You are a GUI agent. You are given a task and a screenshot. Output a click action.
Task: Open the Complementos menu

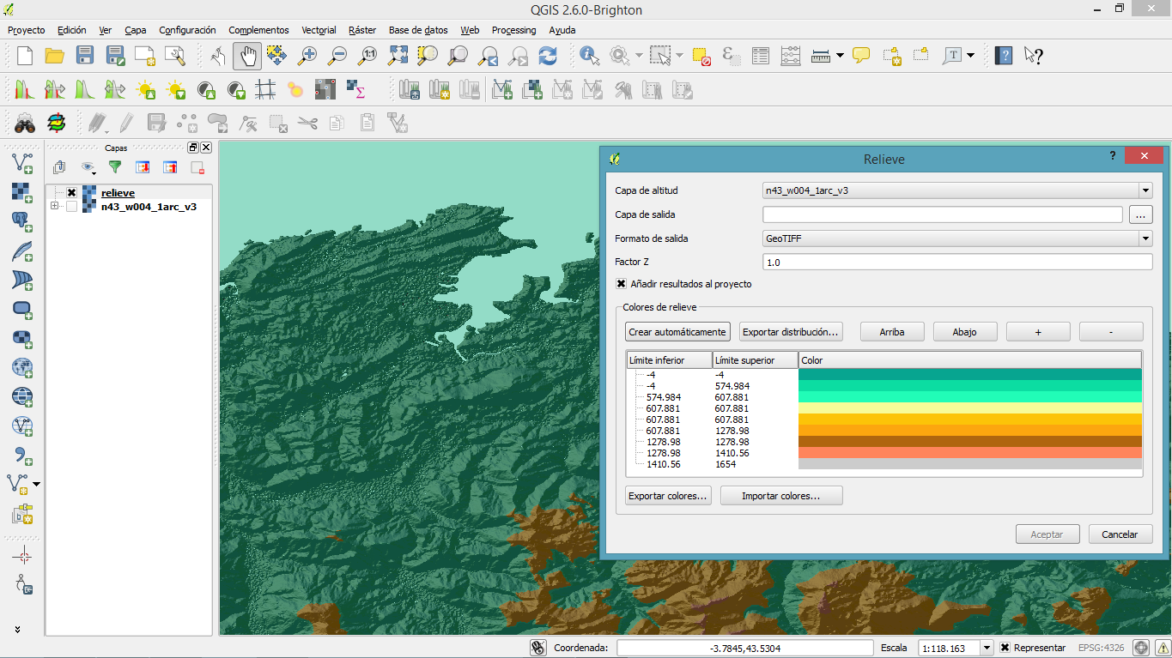(258, 30)
